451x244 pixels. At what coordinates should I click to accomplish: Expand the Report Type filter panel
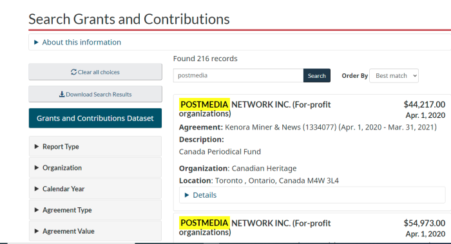point(95,147)
